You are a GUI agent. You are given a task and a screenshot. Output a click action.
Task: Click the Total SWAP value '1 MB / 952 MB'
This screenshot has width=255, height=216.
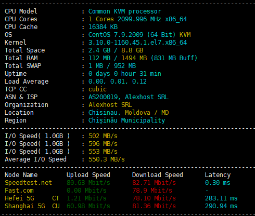[x=112, y=66]
